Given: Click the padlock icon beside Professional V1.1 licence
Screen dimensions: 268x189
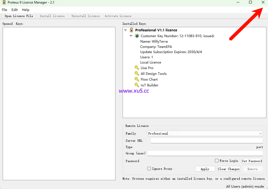Looking at the screenshot, I should (x=131, y=30).
